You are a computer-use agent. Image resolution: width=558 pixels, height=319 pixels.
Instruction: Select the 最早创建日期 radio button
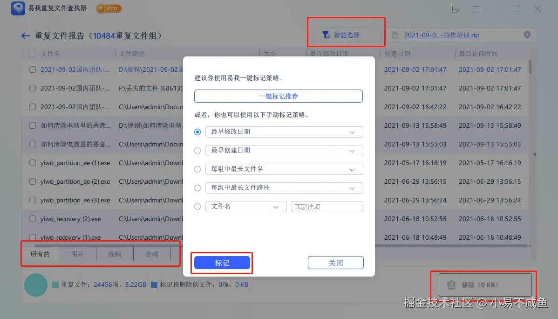197,151
